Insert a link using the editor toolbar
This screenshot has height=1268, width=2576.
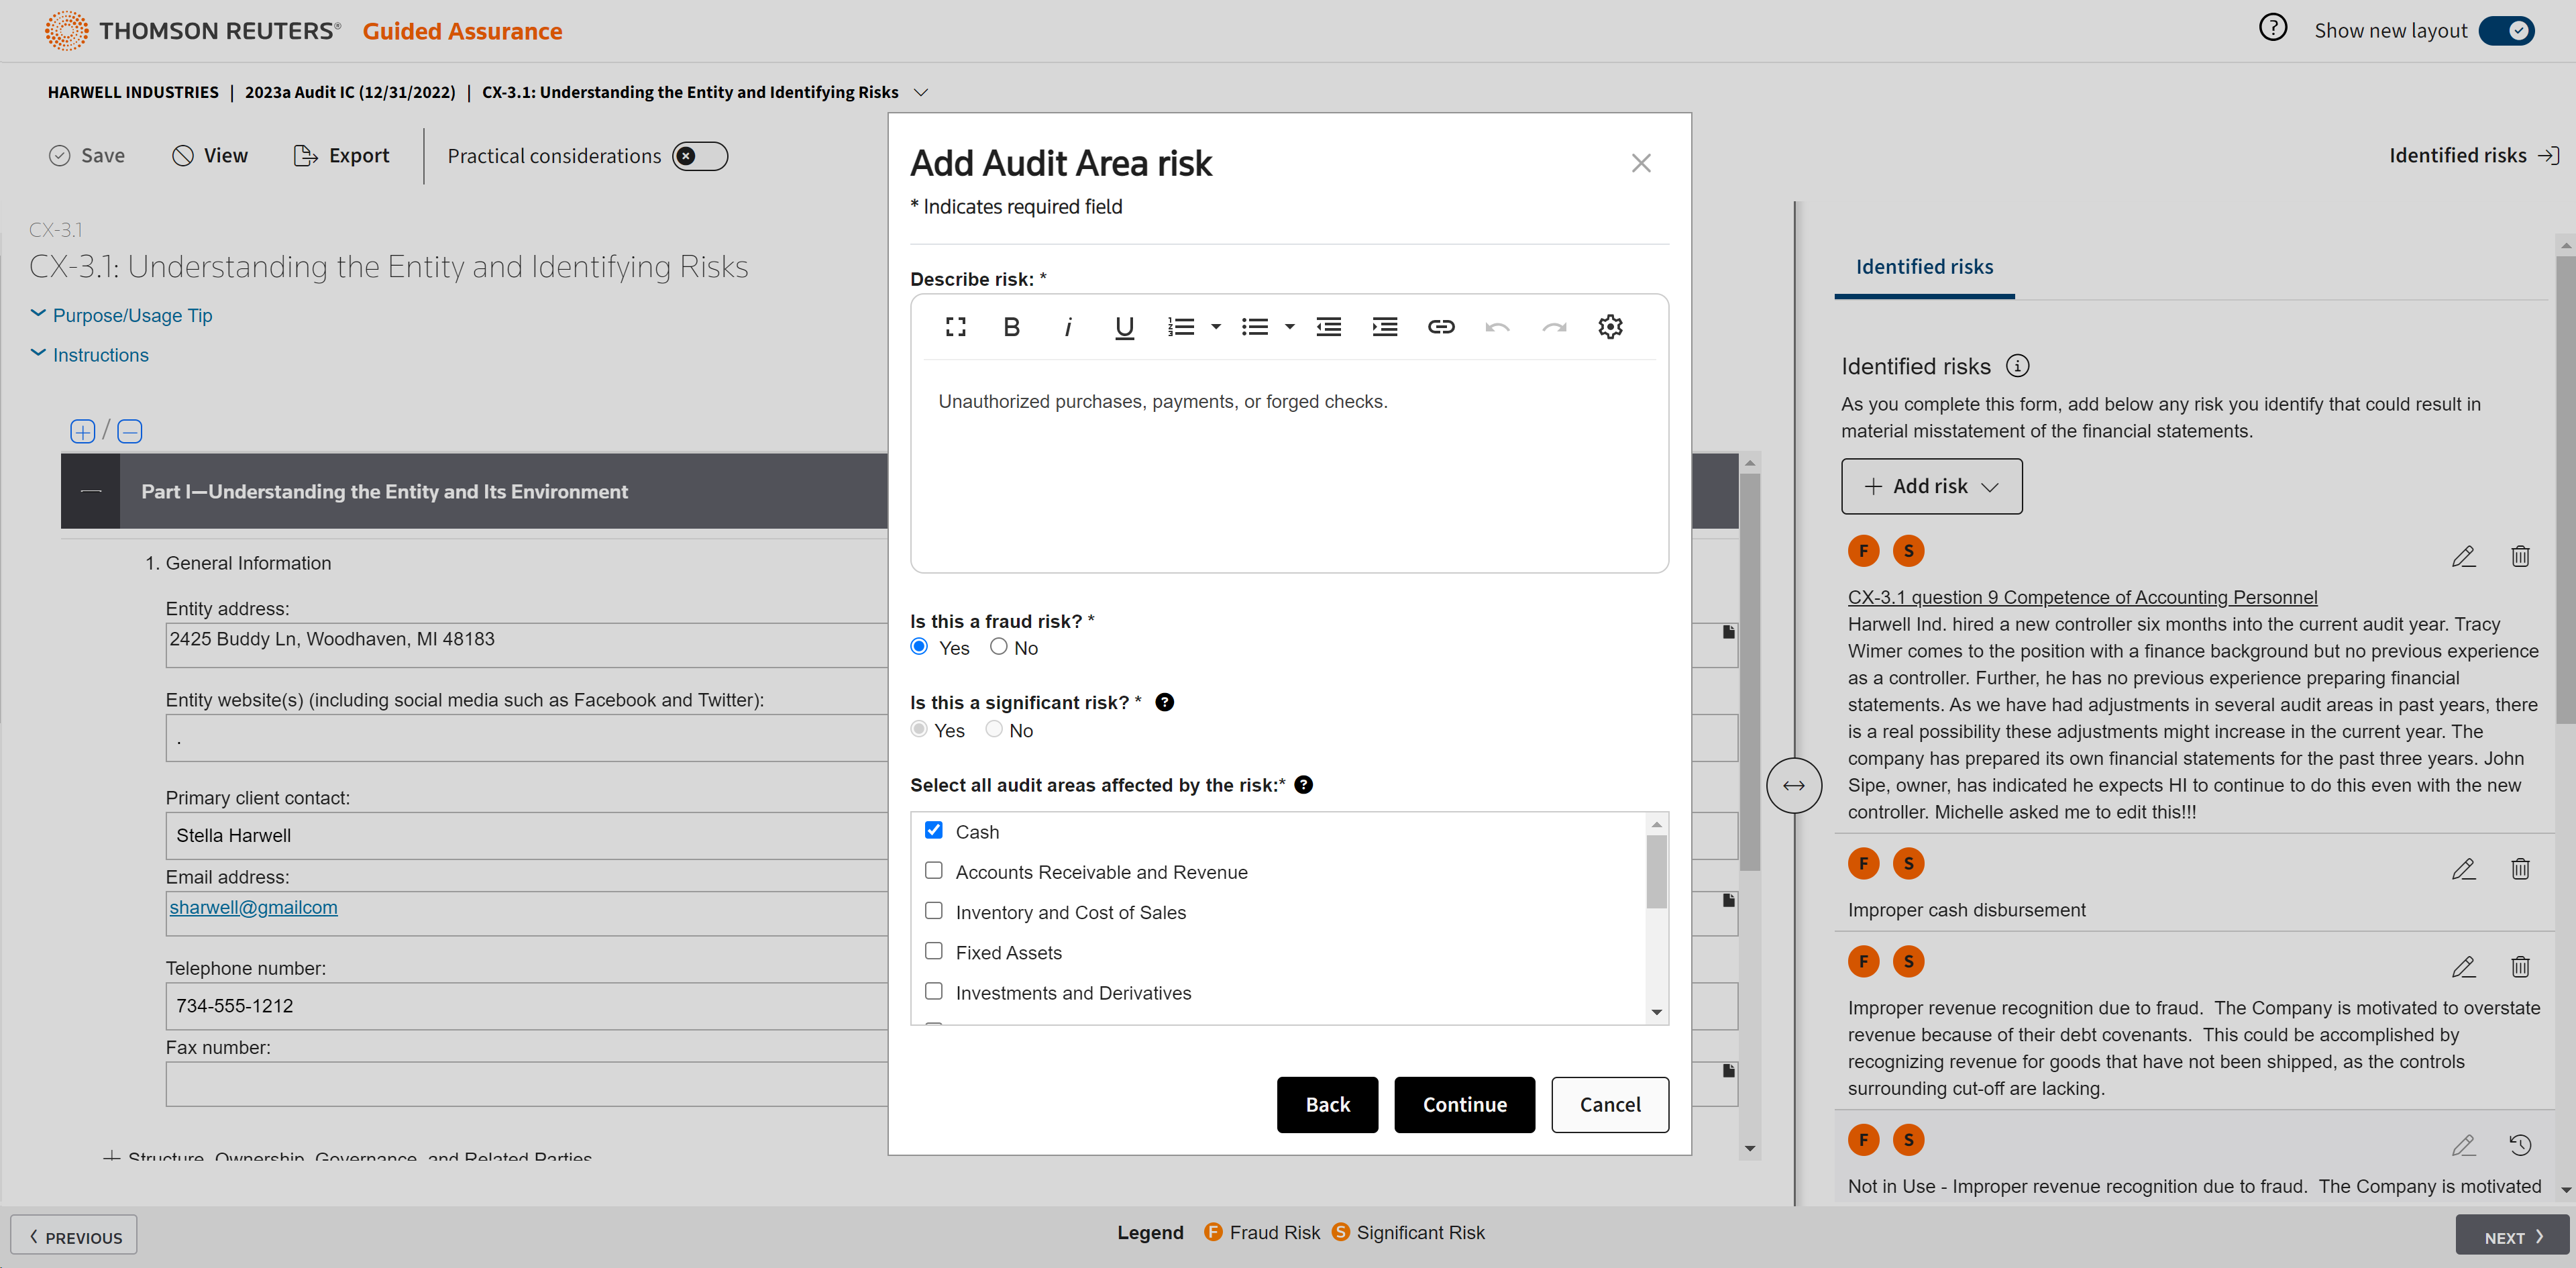(x=1440, y=326)
